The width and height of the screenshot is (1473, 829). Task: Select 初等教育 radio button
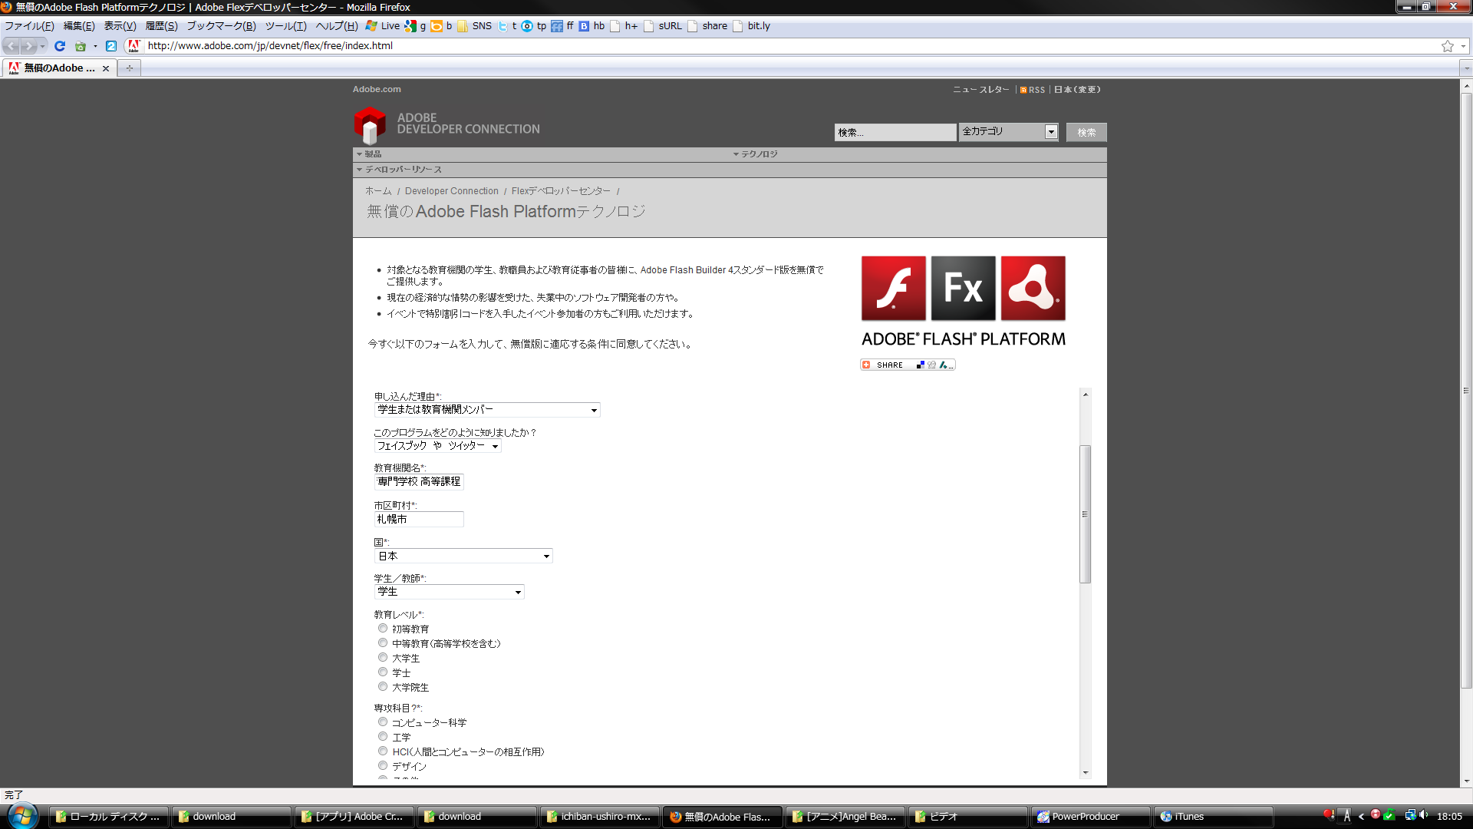383,629
